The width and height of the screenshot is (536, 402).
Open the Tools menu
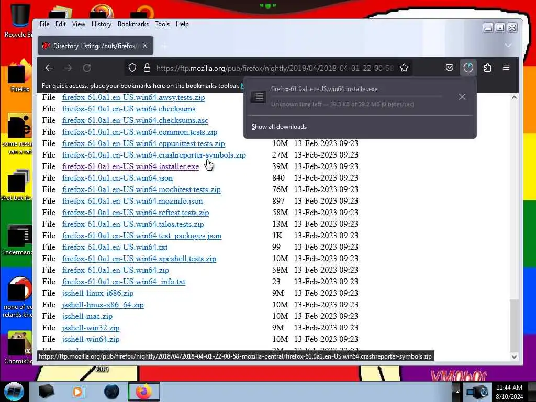tap(162, 24)
